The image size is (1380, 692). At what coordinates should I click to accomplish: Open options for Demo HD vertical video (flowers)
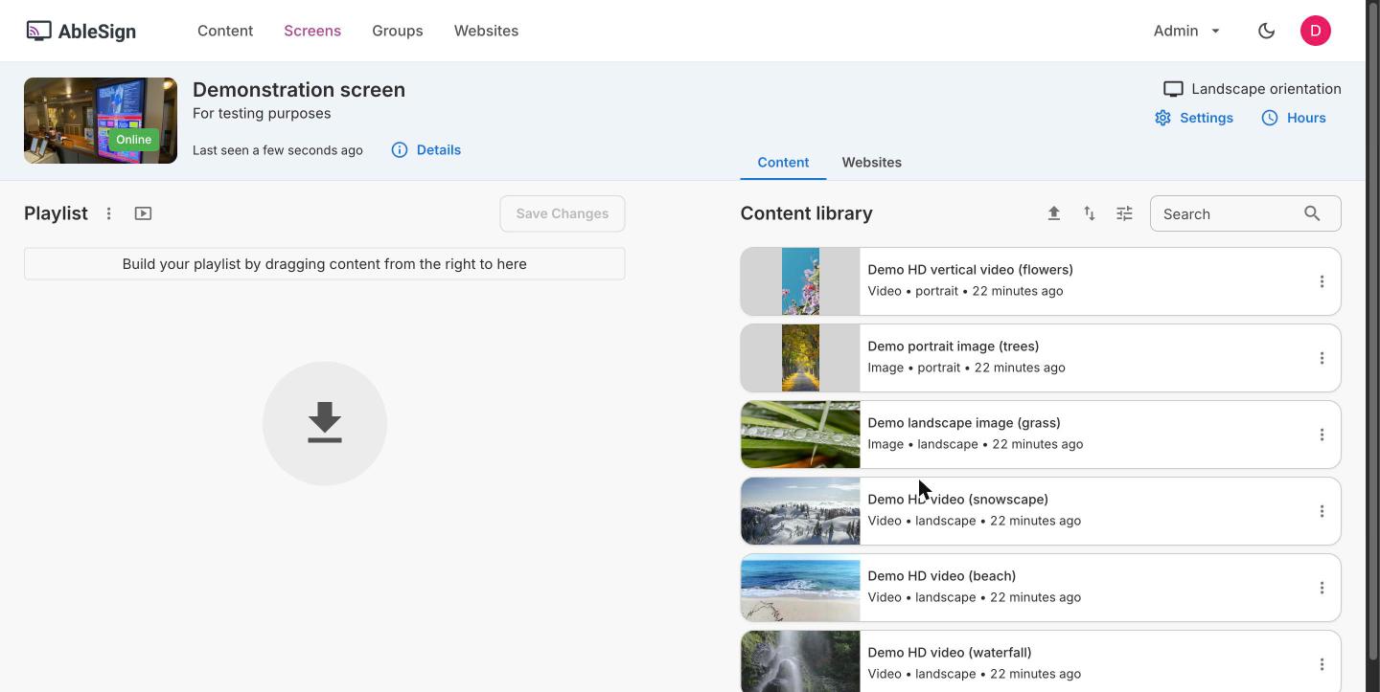coord(1322,281)
